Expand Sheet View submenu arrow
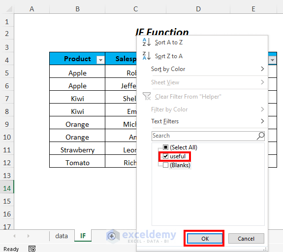 click(262, 82)
